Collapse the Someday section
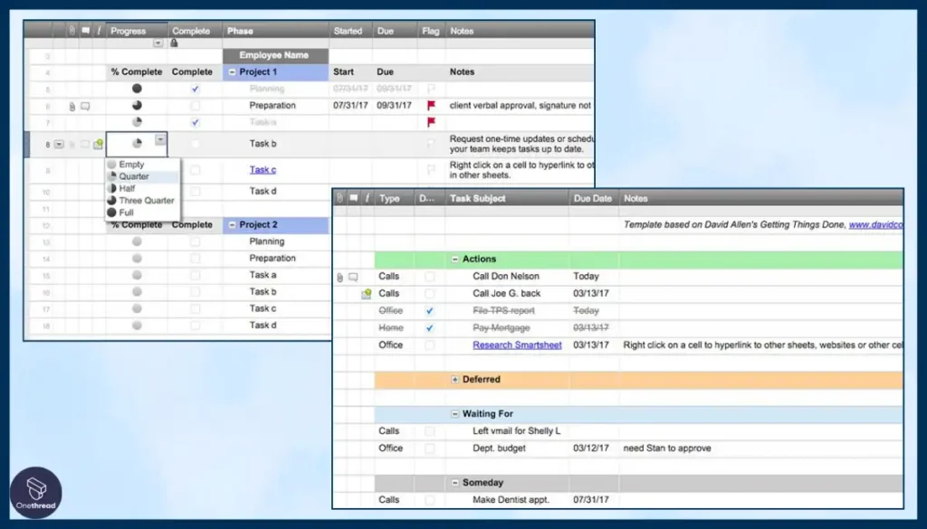The image size is (927, 529). (454, 482)
